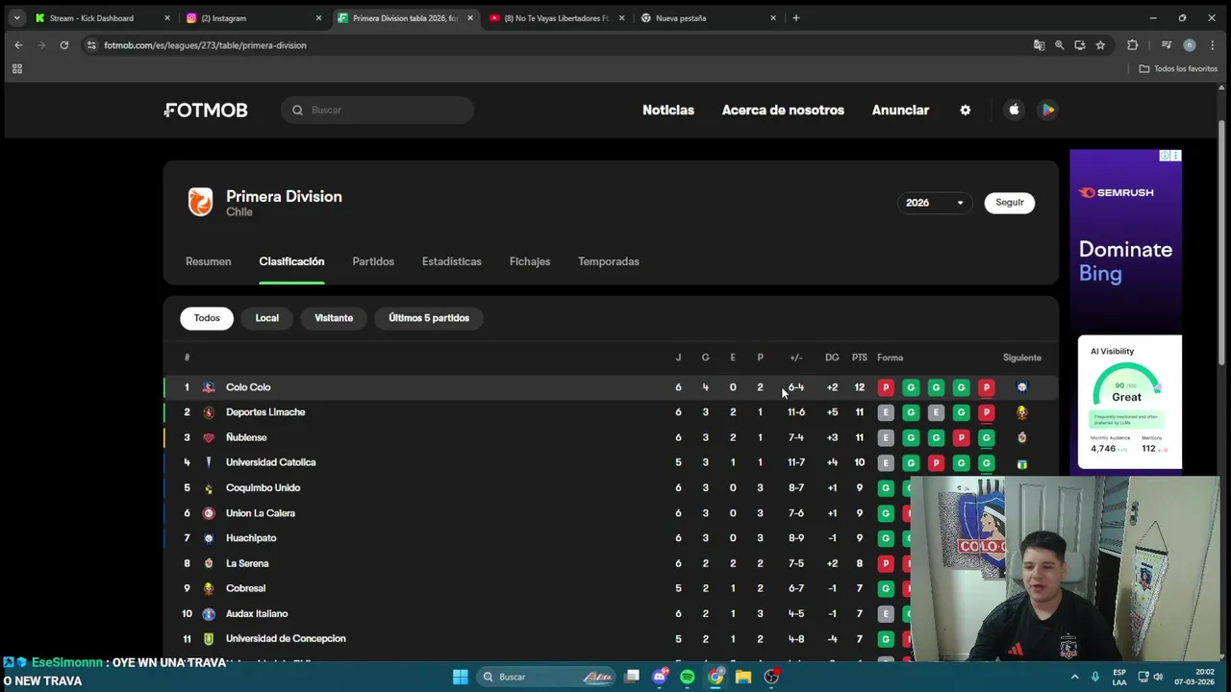This screenshot has height=692, width=1231.
Task: Open Todos los favoritos bookmarks folder
Action: click(x=1178, y=69)
